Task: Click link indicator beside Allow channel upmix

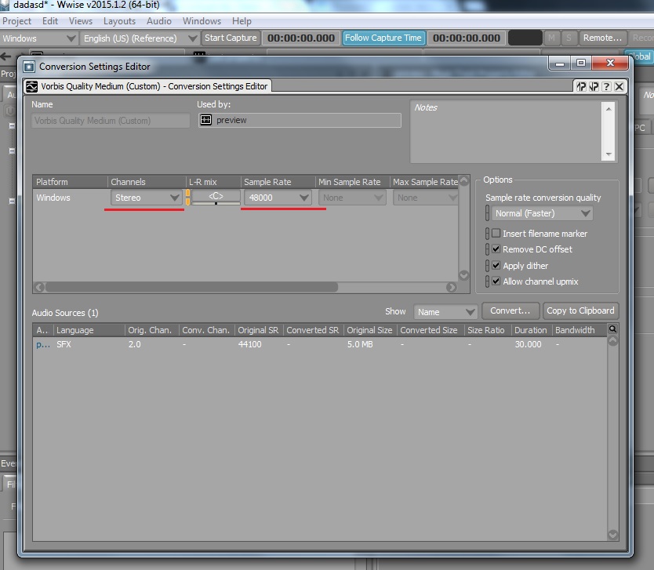Action: [x=487, y=281]
